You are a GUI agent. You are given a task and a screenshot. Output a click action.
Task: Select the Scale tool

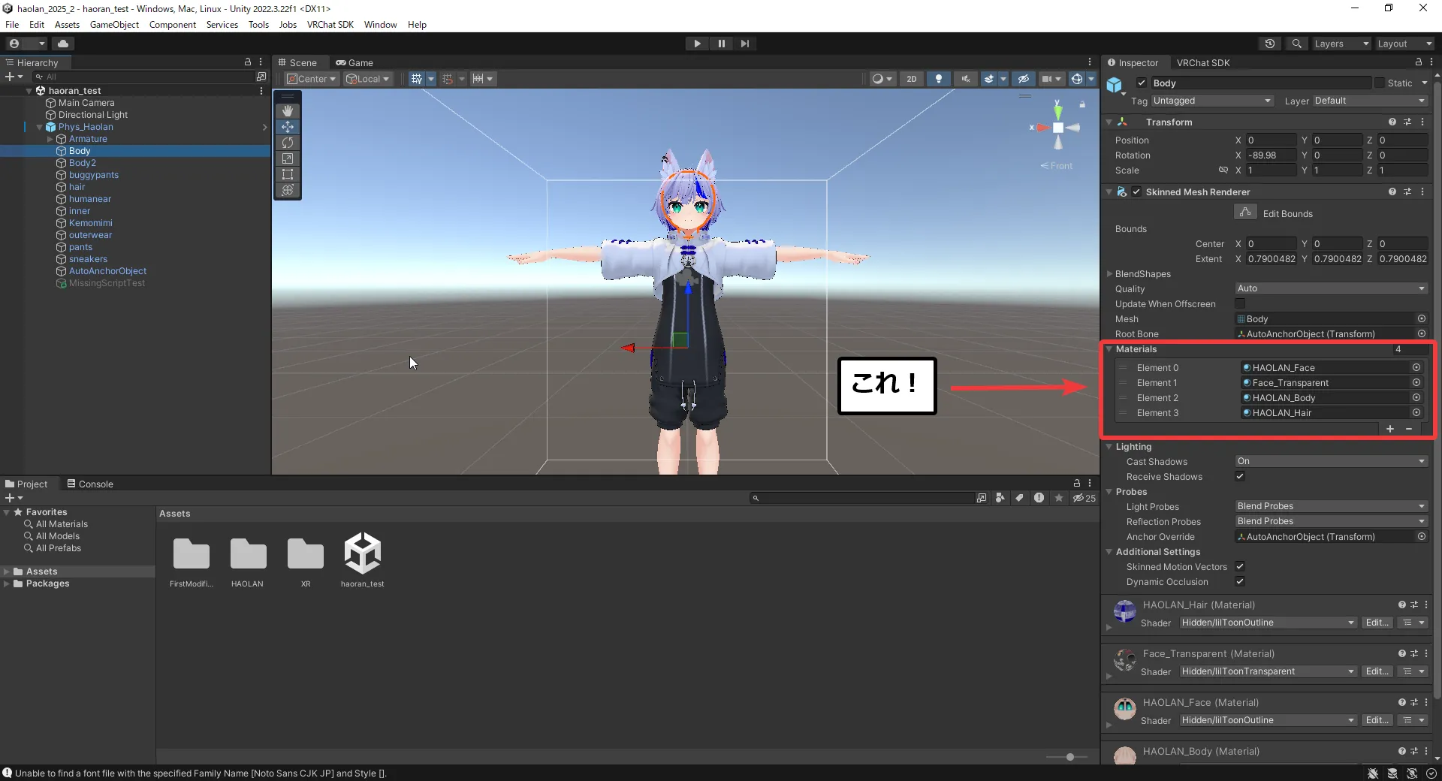coord(288,158)
